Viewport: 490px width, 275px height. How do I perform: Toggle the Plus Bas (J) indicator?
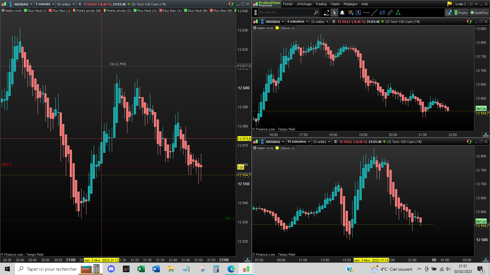point(60,11)
